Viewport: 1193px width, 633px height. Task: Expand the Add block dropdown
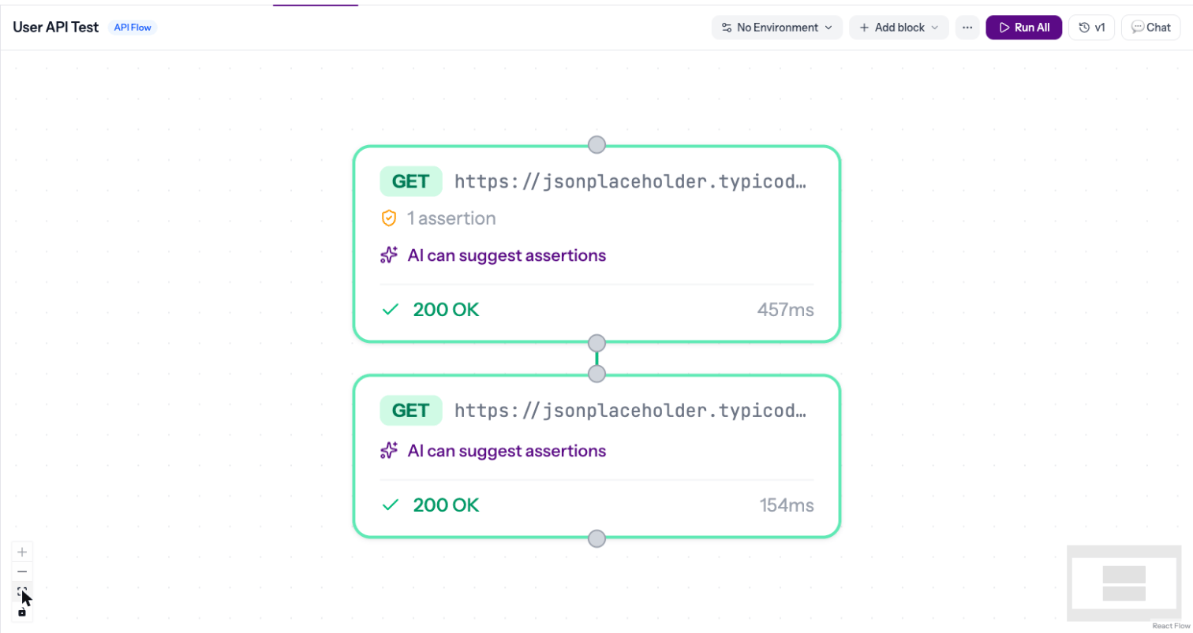point(899,28)
